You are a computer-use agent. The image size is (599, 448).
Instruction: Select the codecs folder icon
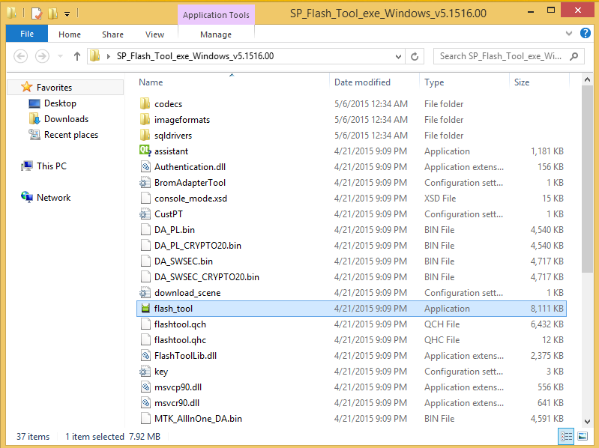[x=145, y=103]
